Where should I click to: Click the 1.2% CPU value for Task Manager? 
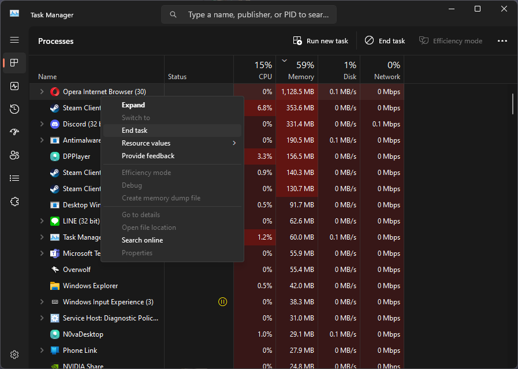tap(264, 237)
